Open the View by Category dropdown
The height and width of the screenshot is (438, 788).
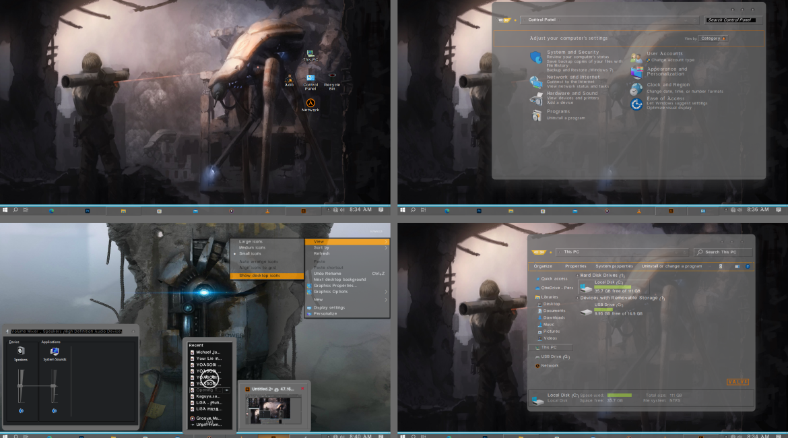pos(713,38)
